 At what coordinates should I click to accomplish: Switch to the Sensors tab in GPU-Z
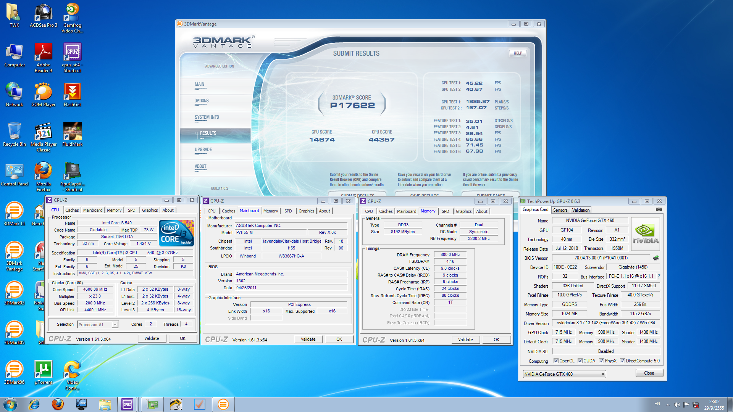click(560, 210)
